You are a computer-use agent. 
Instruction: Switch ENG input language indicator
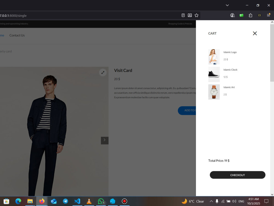click(241, 201)
